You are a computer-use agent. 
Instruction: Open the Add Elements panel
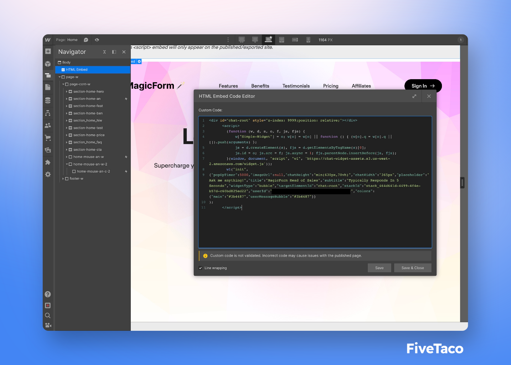click(48, 51)
